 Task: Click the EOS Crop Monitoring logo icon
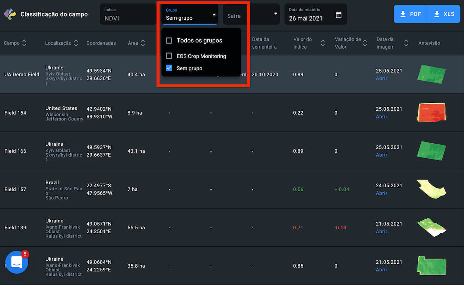[10, 14]
